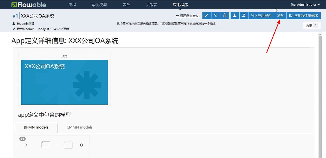Click the App定义详细信息 heading text
This screenshot has height=158, width=326.
[65, 41]
